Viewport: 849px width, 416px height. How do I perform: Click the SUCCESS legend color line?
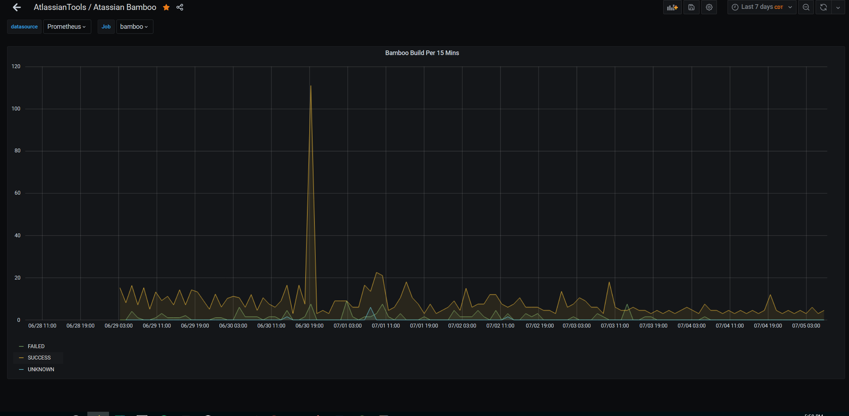21,357
